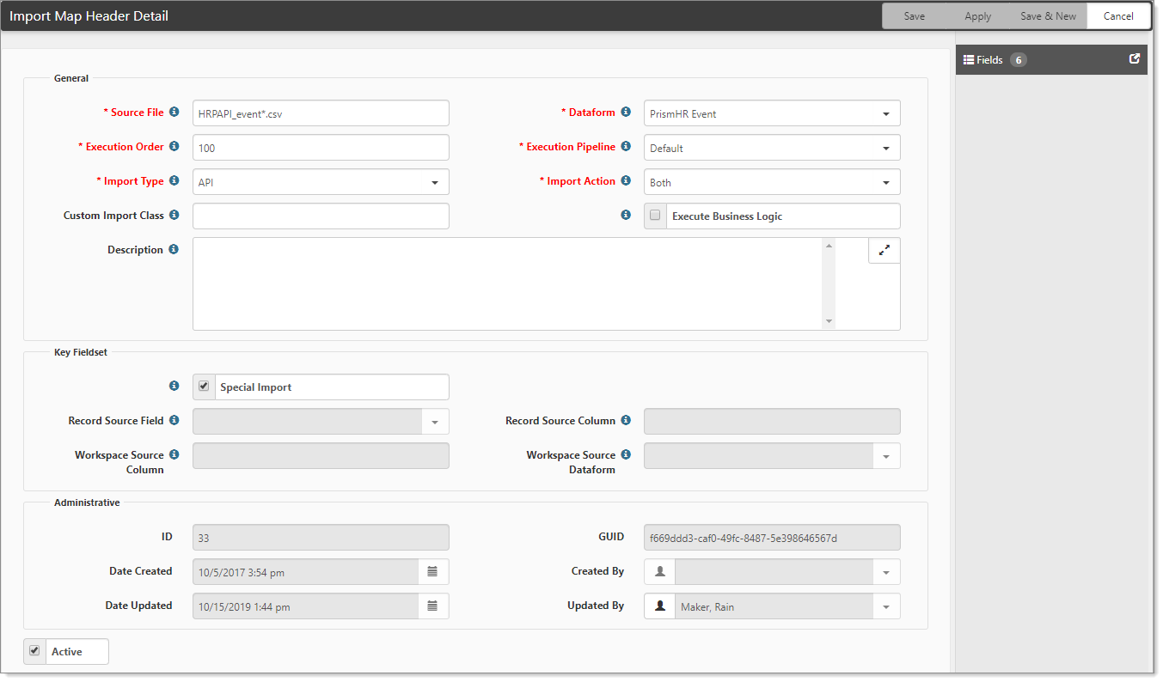Click the info icon beside Record Source Column
Screen dimensions: 1163x682
coord(626,420)
